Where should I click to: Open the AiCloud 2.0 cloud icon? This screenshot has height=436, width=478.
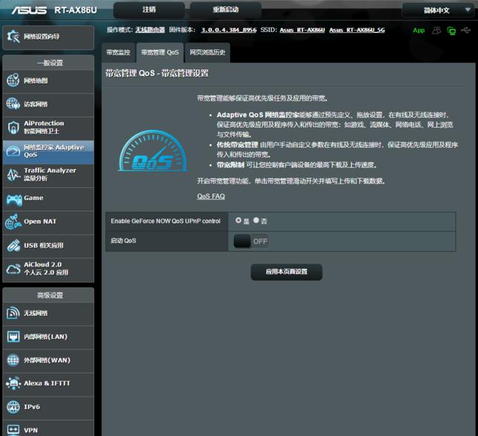tap(13, 269)
